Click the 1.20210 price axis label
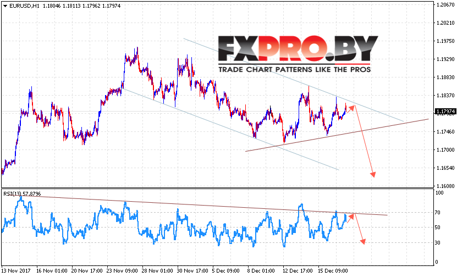The width and height of the screenshot is (457, 277). click(x=445, y=23)
